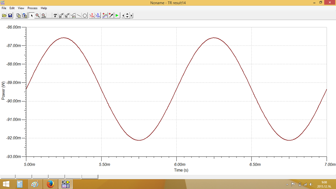Toggle the dotted grid icon
Image resolution: width=336 pixels, height=189 pixels.
tap(49, 16)
